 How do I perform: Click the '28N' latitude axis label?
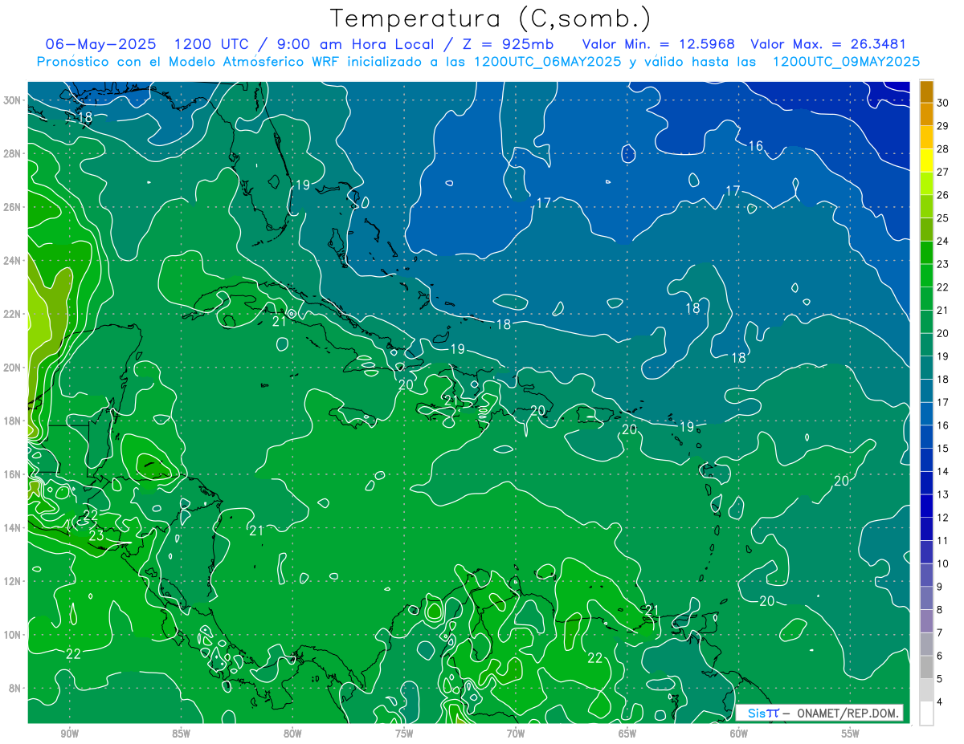coord(12,153)
